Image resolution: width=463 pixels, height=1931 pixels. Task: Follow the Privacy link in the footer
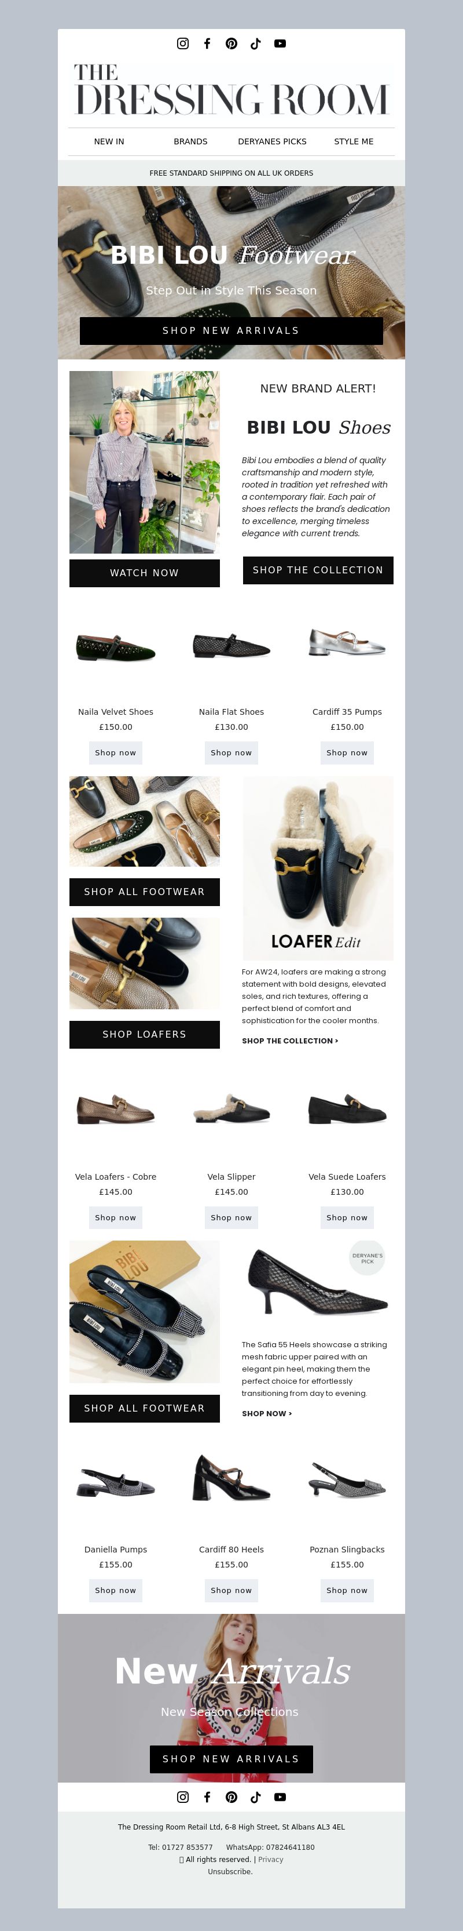point(271,1859)
